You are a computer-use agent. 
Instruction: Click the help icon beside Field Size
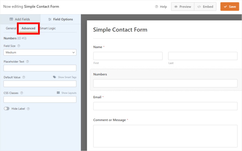point(19,46)
